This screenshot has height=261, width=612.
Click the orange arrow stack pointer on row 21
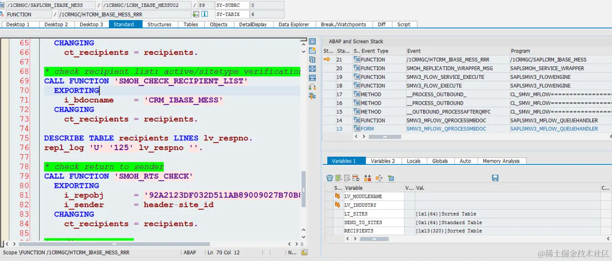tap(327, 59)
